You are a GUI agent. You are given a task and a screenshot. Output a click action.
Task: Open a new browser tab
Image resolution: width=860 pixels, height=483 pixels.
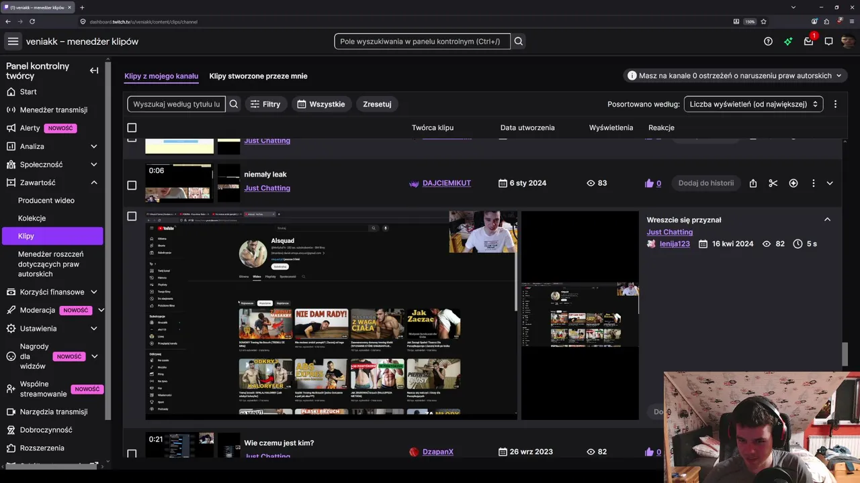[82, 7]
